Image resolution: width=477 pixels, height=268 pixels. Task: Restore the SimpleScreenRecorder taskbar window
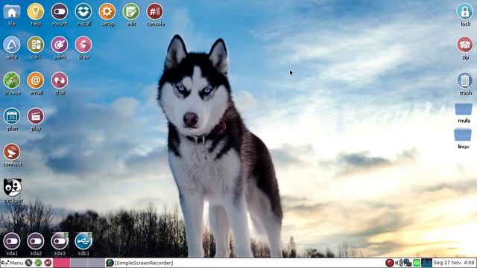[x=140, y=263]
